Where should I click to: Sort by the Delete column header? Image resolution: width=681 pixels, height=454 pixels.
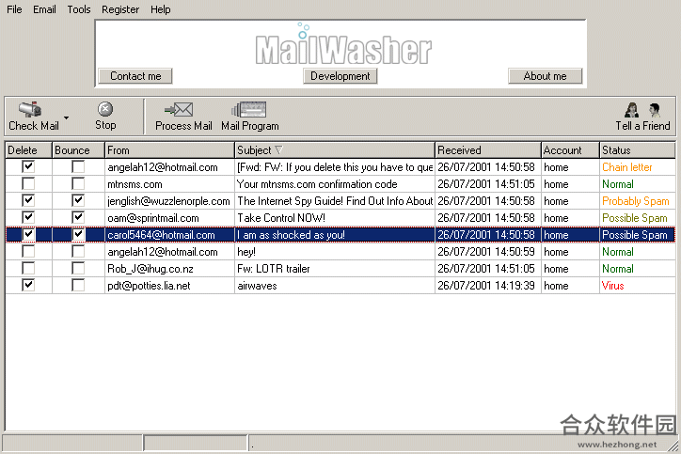click(28, 150)
